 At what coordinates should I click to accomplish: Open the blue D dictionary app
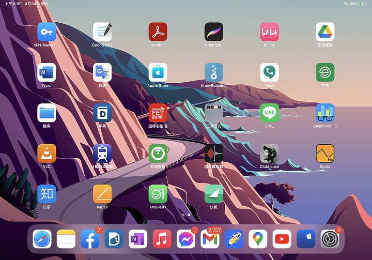[x=102, y=113]
